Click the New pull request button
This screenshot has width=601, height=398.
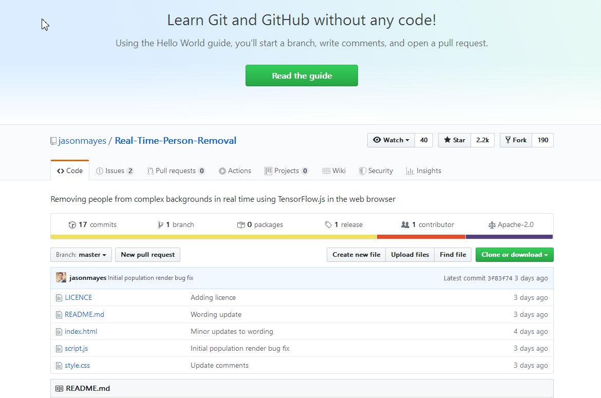pyautogui.click(x=147, y=255)
